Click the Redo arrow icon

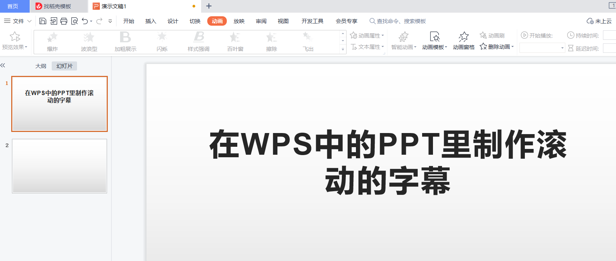point(99,21)
